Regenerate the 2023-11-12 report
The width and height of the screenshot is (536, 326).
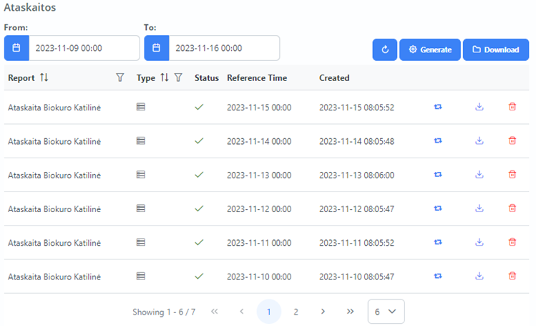[438, 208]
